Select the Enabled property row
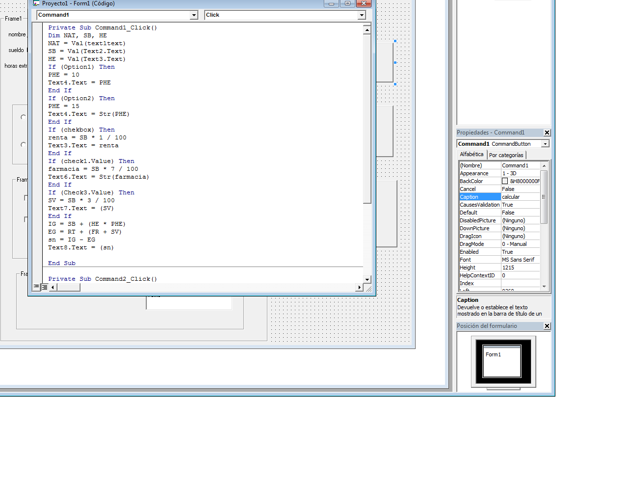 pos(499,252)
